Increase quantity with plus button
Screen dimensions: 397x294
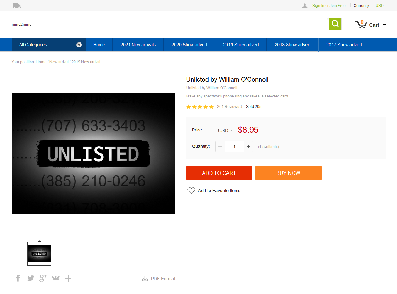point(249,147)
